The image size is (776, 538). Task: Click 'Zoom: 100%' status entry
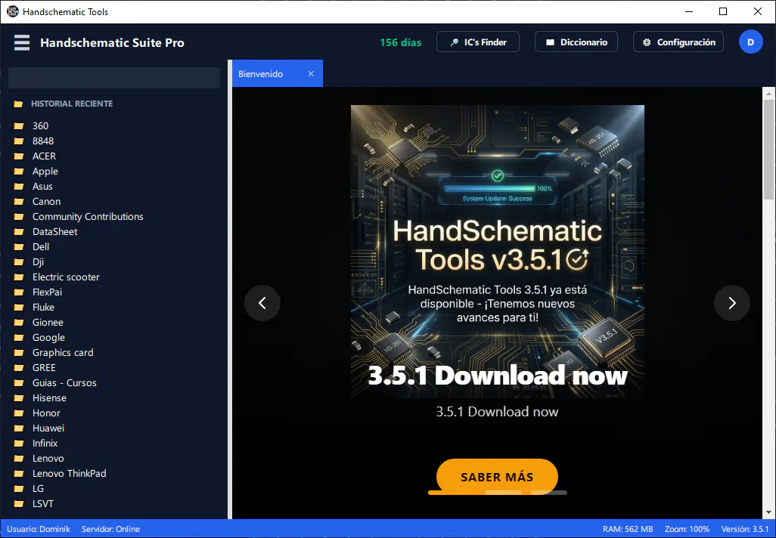687,529
